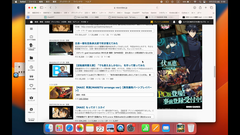Open フォロー中の新着動画 in sidebar
This screenshot has height=135, width=240.
[31, 47]
